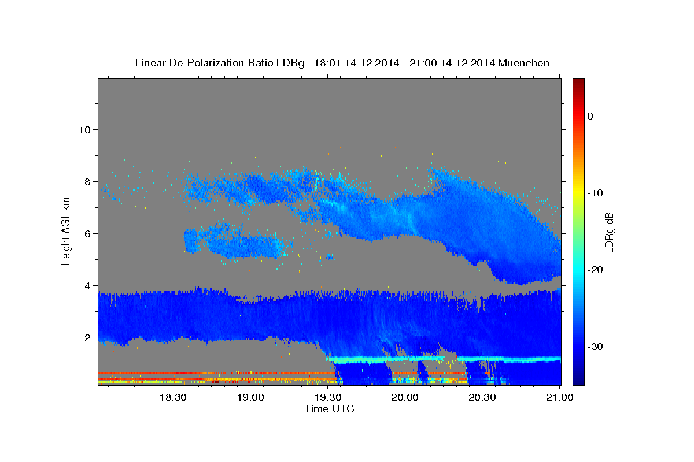
Task: Click the 'Time UTC' axis title
Action: coord(329,409)
